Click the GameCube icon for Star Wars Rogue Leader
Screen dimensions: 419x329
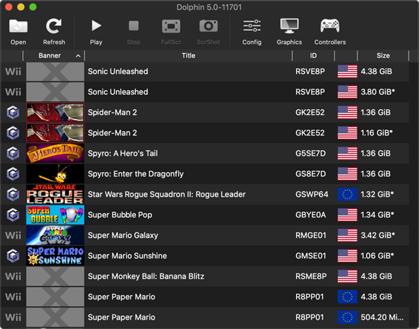tap(13, 194)
